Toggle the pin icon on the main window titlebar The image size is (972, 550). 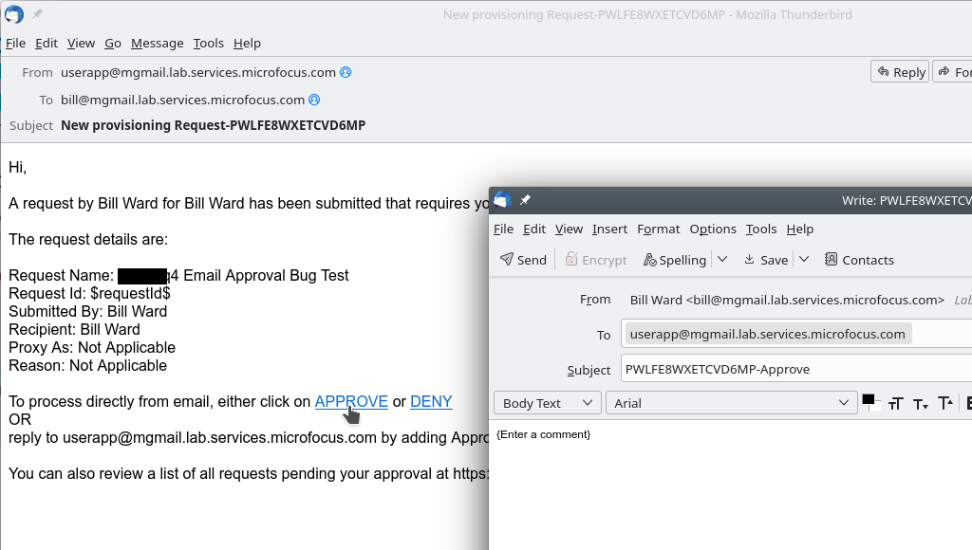[38, 13]
